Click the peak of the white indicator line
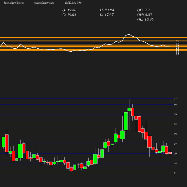The image size is (187, 187). pos(129,34)
